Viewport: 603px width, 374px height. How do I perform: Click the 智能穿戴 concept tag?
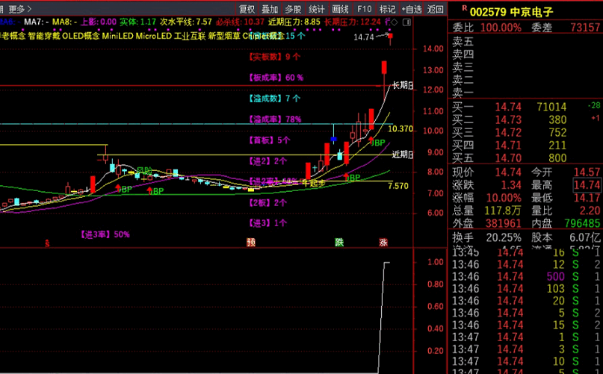44,36
